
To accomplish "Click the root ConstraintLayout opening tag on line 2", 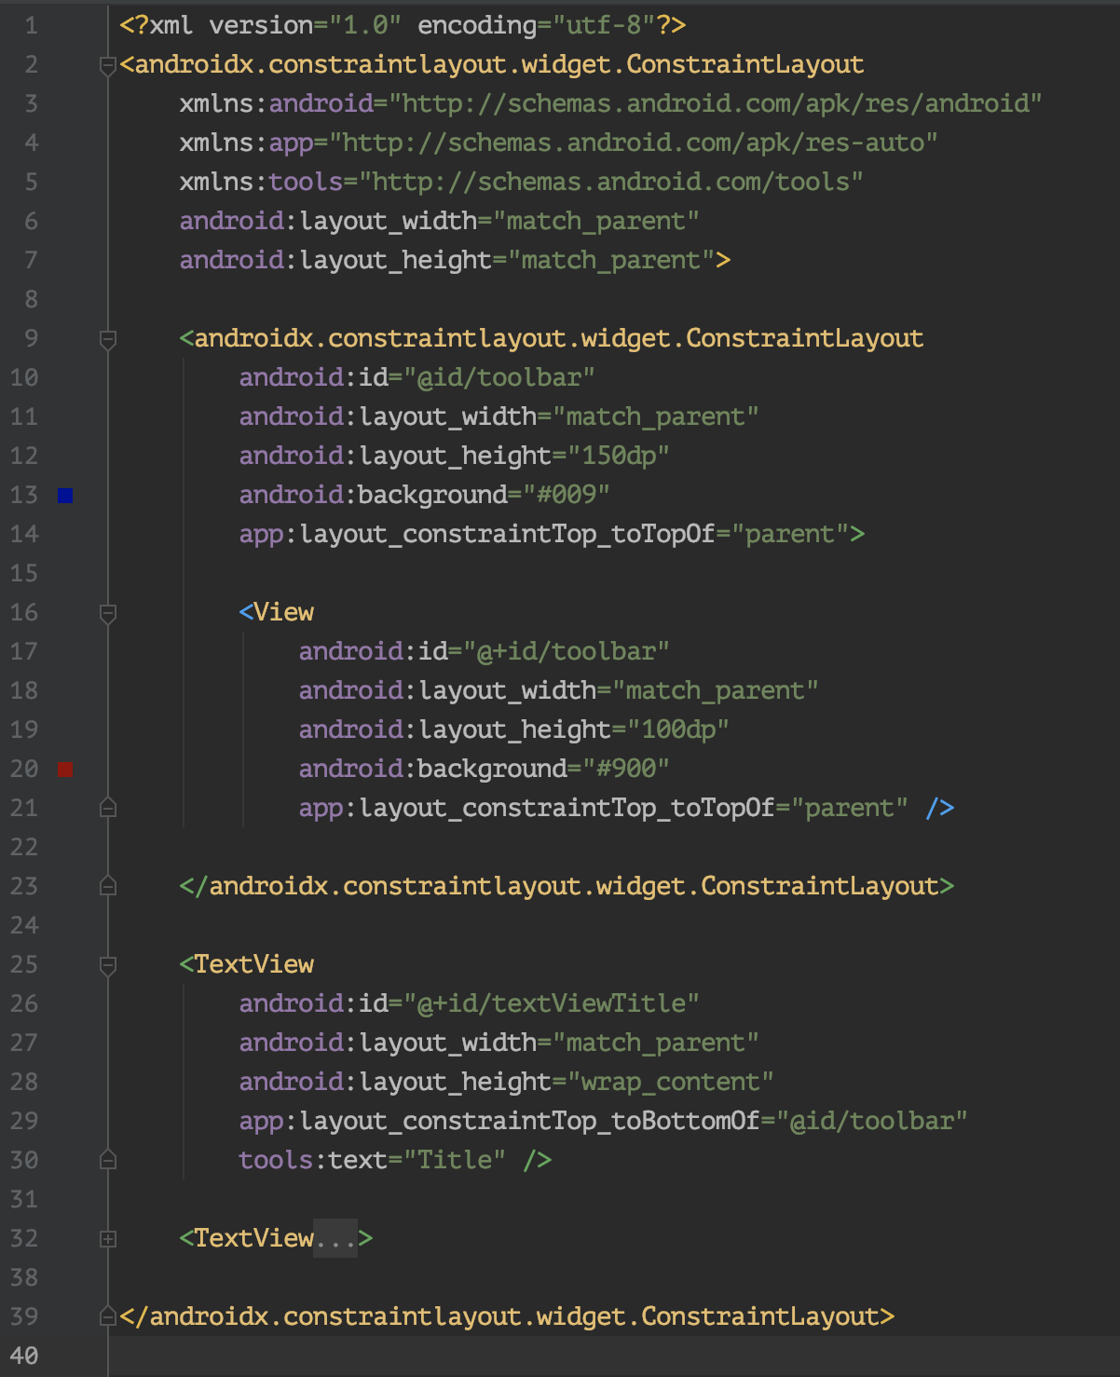I will point(492,64).
